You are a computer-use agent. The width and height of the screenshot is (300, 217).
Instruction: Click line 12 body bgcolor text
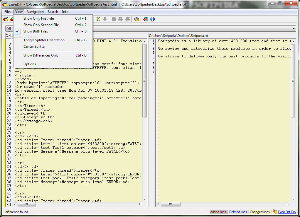coord(77,83)
